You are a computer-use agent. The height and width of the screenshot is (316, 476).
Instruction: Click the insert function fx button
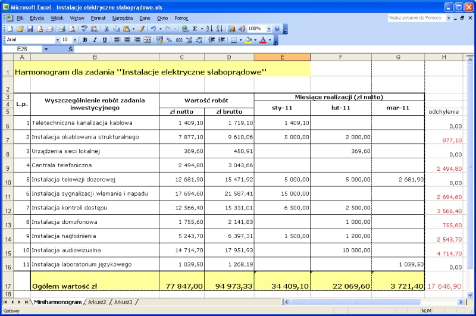71,49
